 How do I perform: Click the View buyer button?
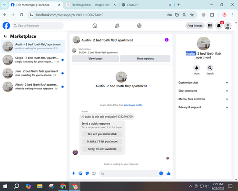coord(96,59)
